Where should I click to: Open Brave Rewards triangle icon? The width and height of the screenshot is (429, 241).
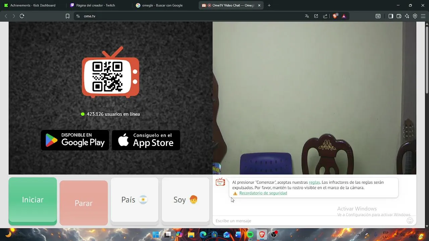[344, 16]
